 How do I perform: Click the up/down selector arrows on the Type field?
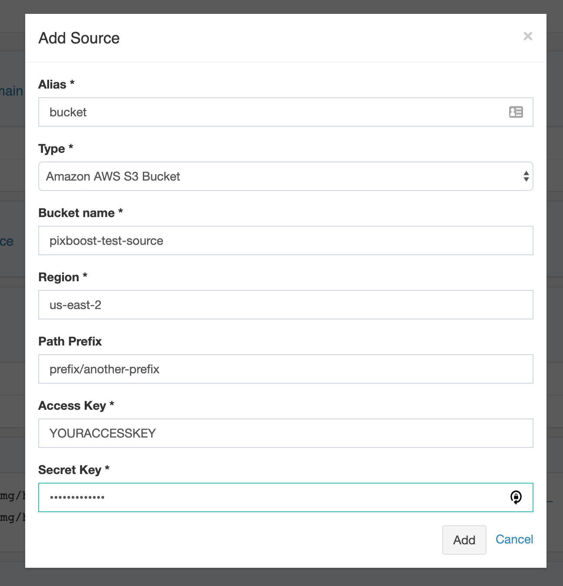[526, 176]
